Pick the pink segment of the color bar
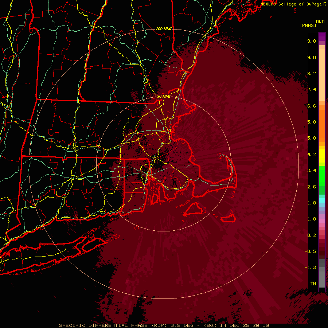The width and height of the screenshot is (328, 328). [322, 221]
